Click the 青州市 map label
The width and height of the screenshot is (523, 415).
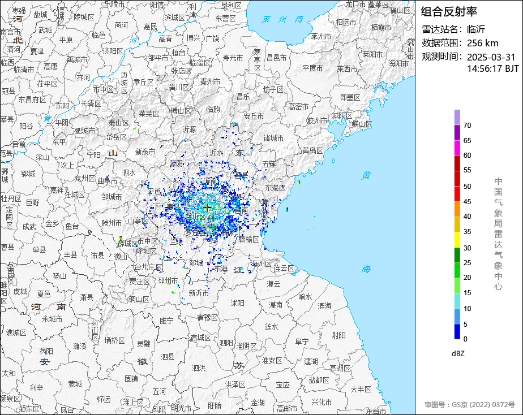[210, 81]
